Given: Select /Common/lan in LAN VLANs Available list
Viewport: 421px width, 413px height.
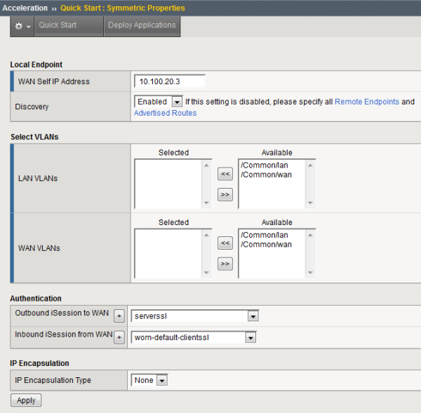Looking at the screenshot, I should (x=264, y=165).
